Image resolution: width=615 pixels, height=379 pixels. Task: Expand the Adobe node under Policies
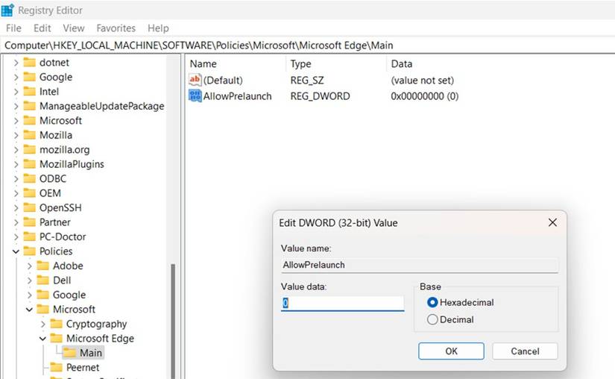coord(29,266)
